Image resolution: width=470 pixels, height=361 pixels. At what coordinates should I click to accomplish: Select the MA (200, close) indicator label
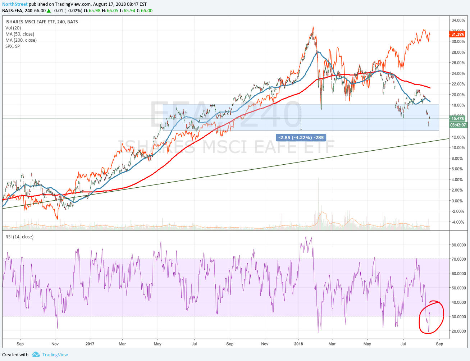tap(21, 40)
